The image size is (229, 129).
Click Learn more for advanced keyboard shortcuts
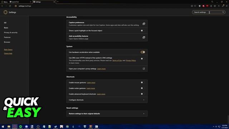[x=101, y=94]
